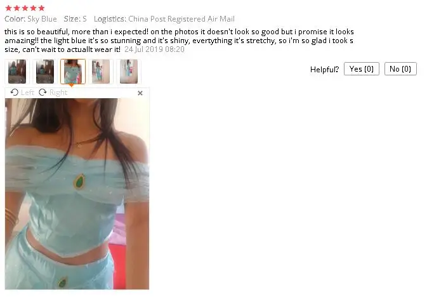Click the enlarged blue costume photo
Viewport: 427px width, 299px height.
[77, 194]
